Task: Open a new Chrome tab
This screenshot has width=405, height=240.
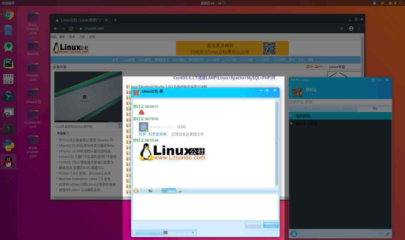Action: click(115, 20)
